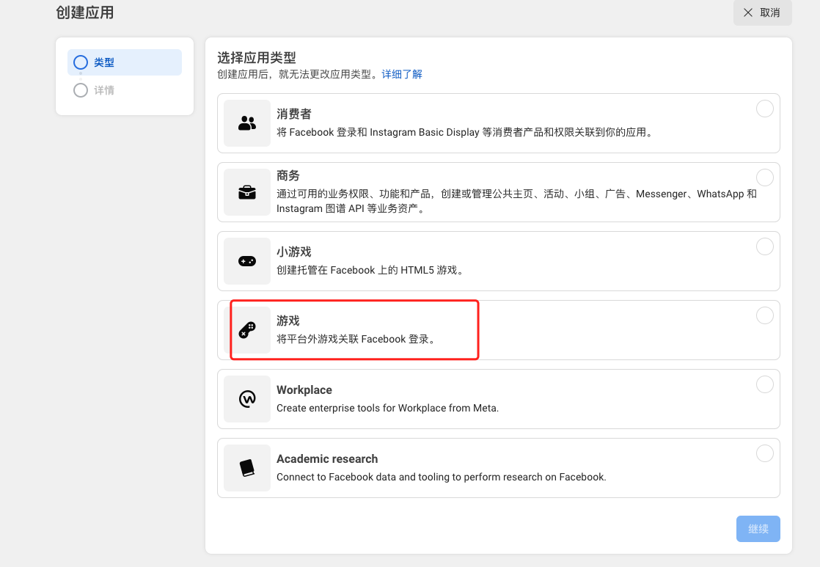Click the 商务 briefcase icon
This screenshot has width=820, height=567.
click(247, 192)
